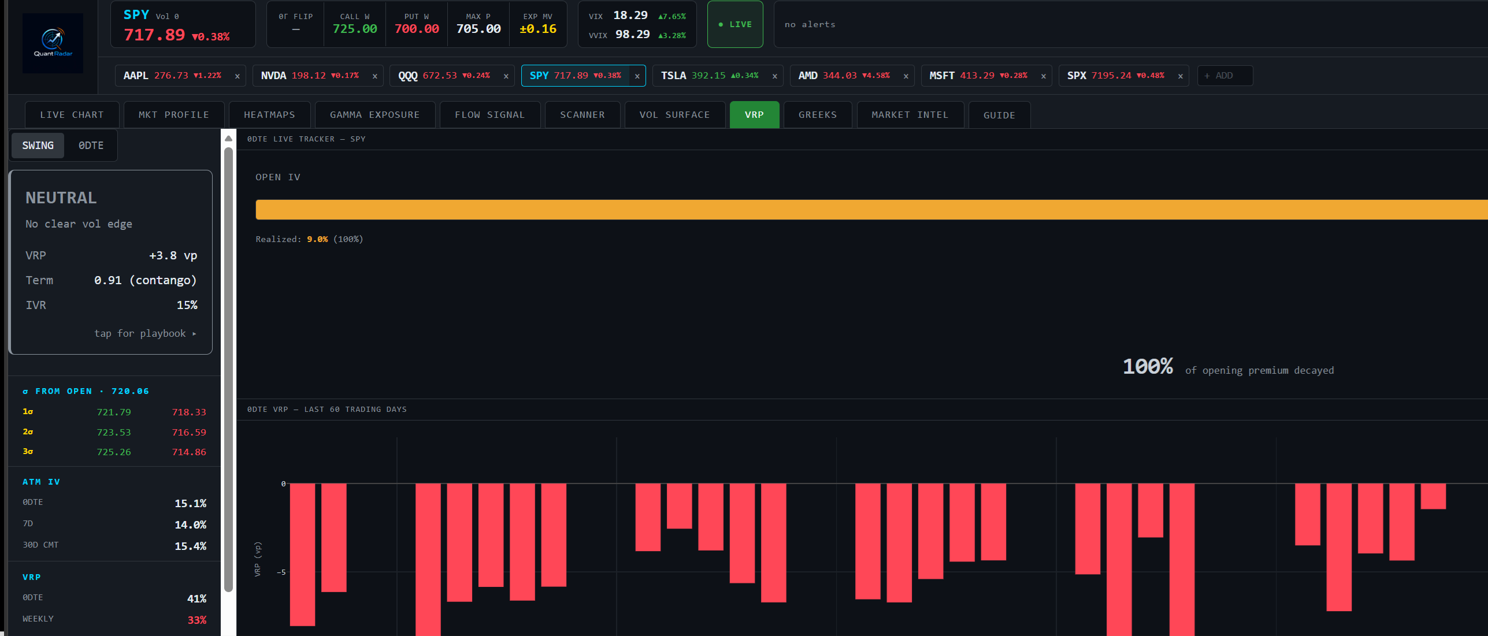Remove the AMD ticker chip
The image size is (1488, 636).
[x=906, y=76]
